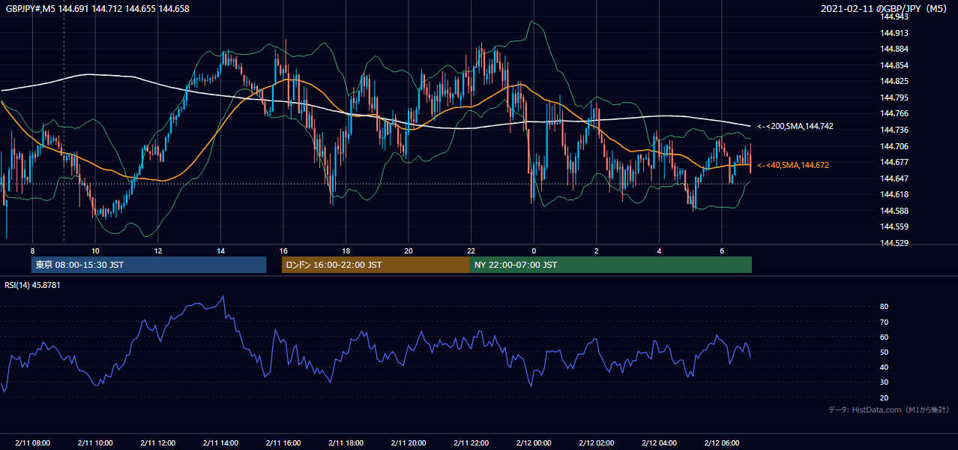Viewport: 958px width, 450px height.
Task: Click price level 144.559 on the axis
Action: click(895, 226)
